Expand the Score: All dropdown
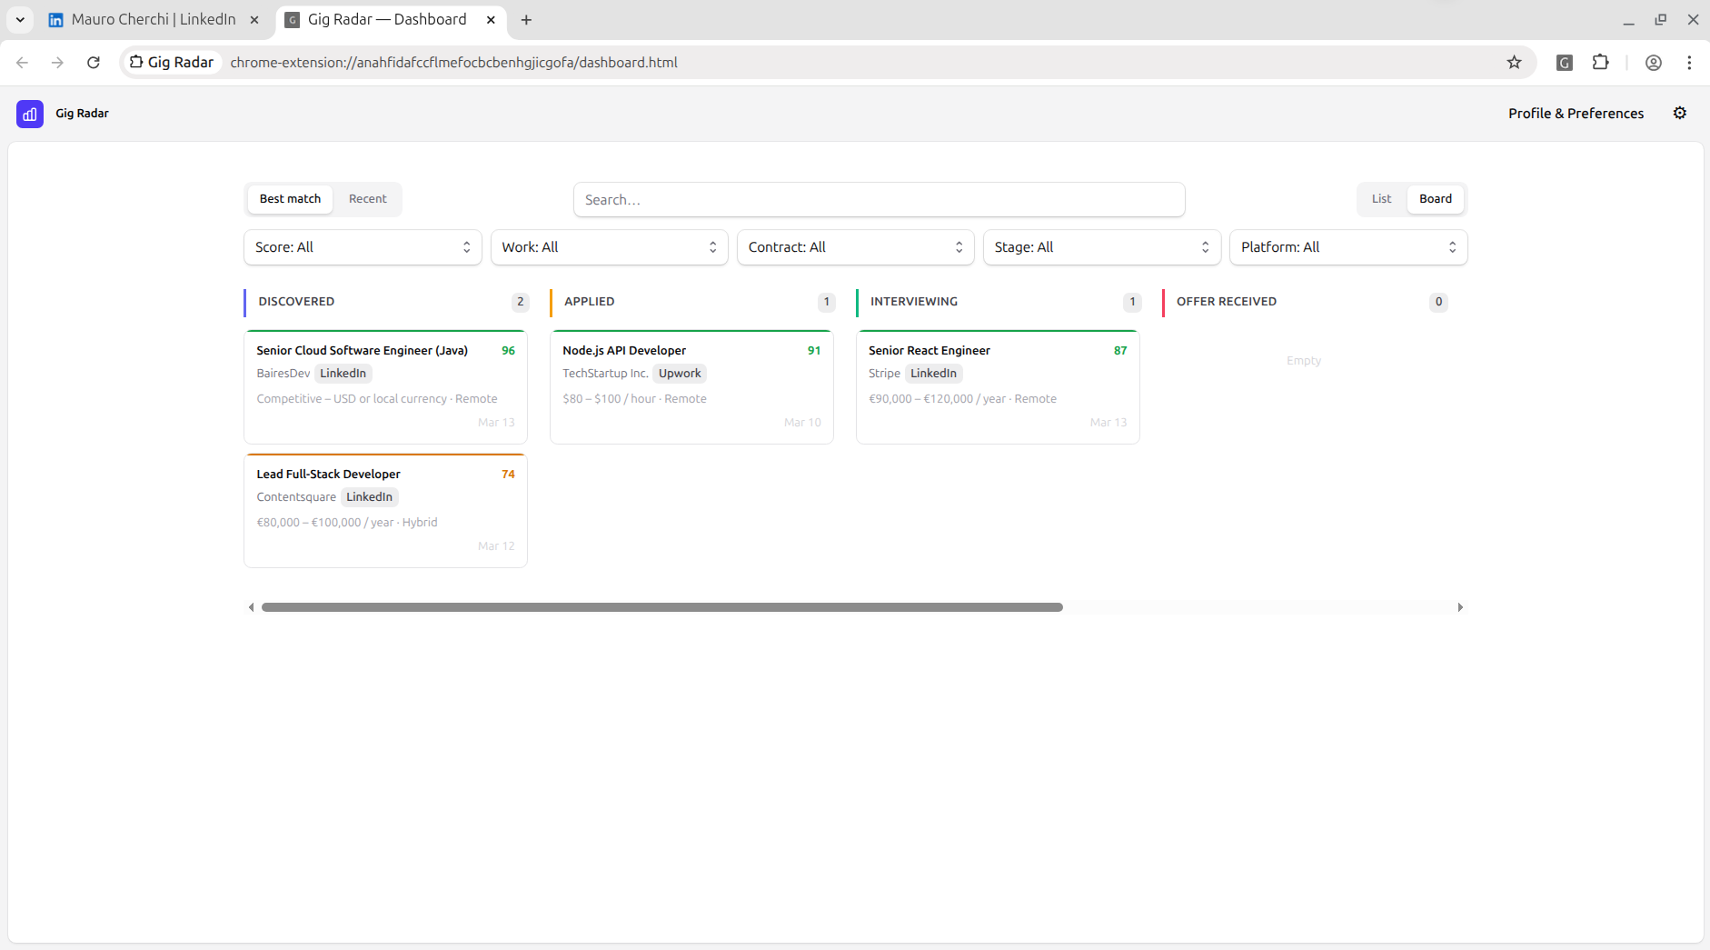 point(363,247)
